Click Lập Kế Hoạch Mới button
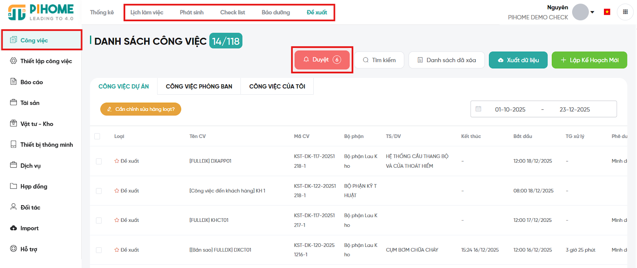This screenshot has width=637, height=268. point(589,60)
